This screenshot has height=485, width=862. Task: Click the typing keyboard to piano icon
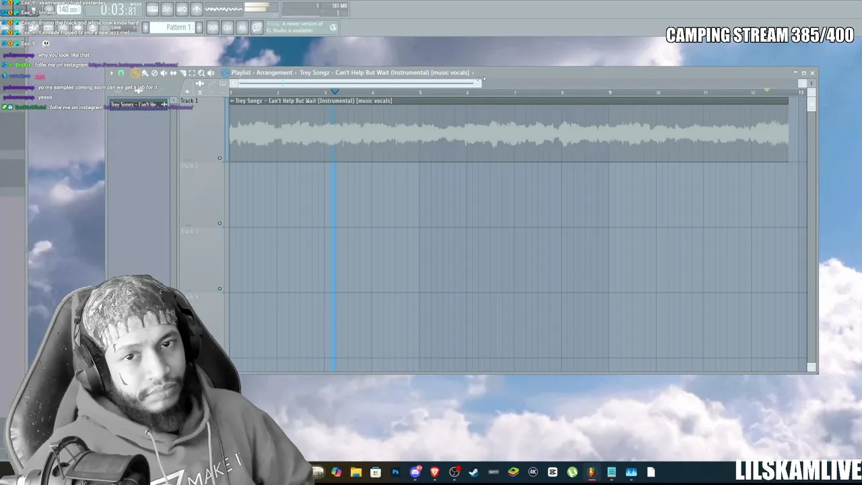152,9
